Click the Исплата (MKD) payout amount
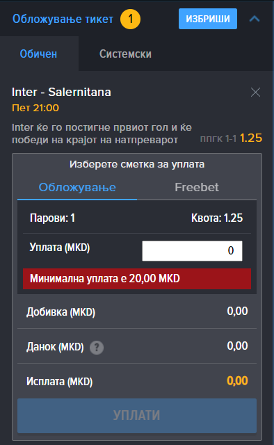 [237, 380]
